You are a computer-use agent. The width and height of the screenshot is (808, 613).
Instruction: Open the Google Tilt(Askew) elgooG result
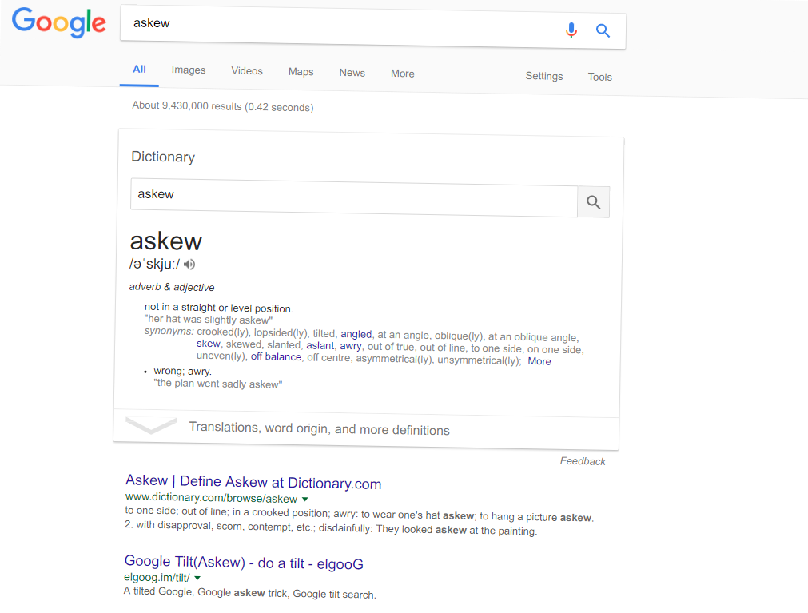tap(244, 563)
